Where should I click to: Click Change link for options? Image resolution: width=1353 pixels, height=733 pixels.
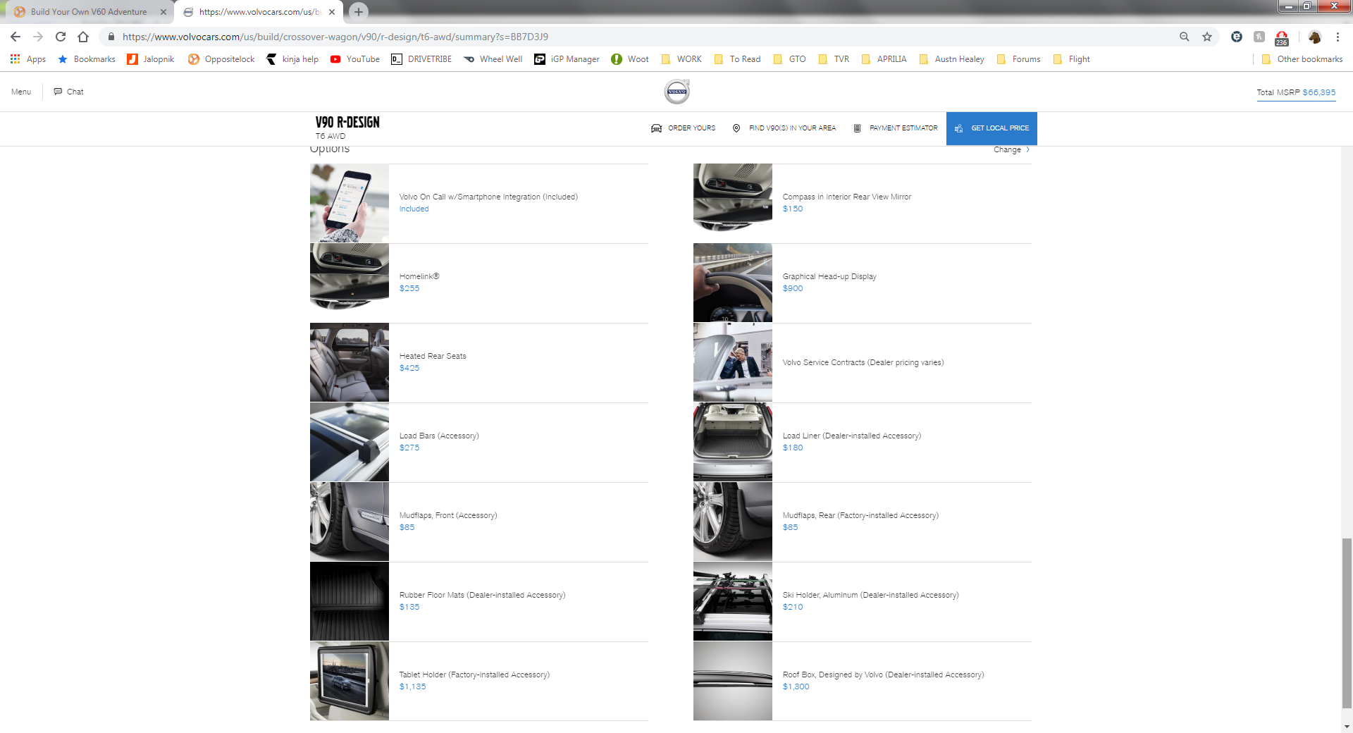(x=1012, y=149)
